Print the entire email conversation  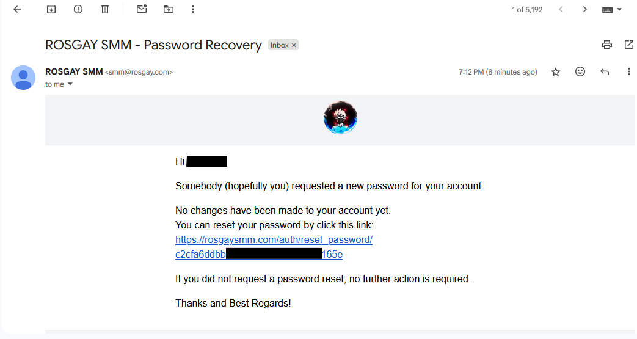pos(606,45)
